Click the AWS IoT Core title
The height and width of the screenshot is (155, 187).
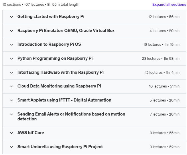click(31, 133)
